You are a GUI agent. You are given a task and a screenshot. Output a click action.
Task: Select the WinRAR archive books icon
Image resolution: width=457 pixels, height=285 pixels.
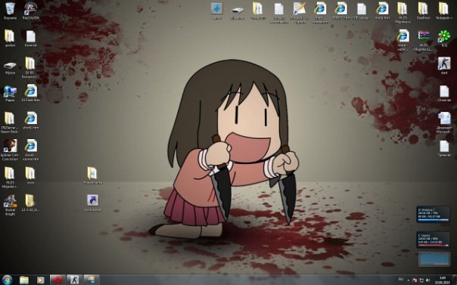(424, 40)
